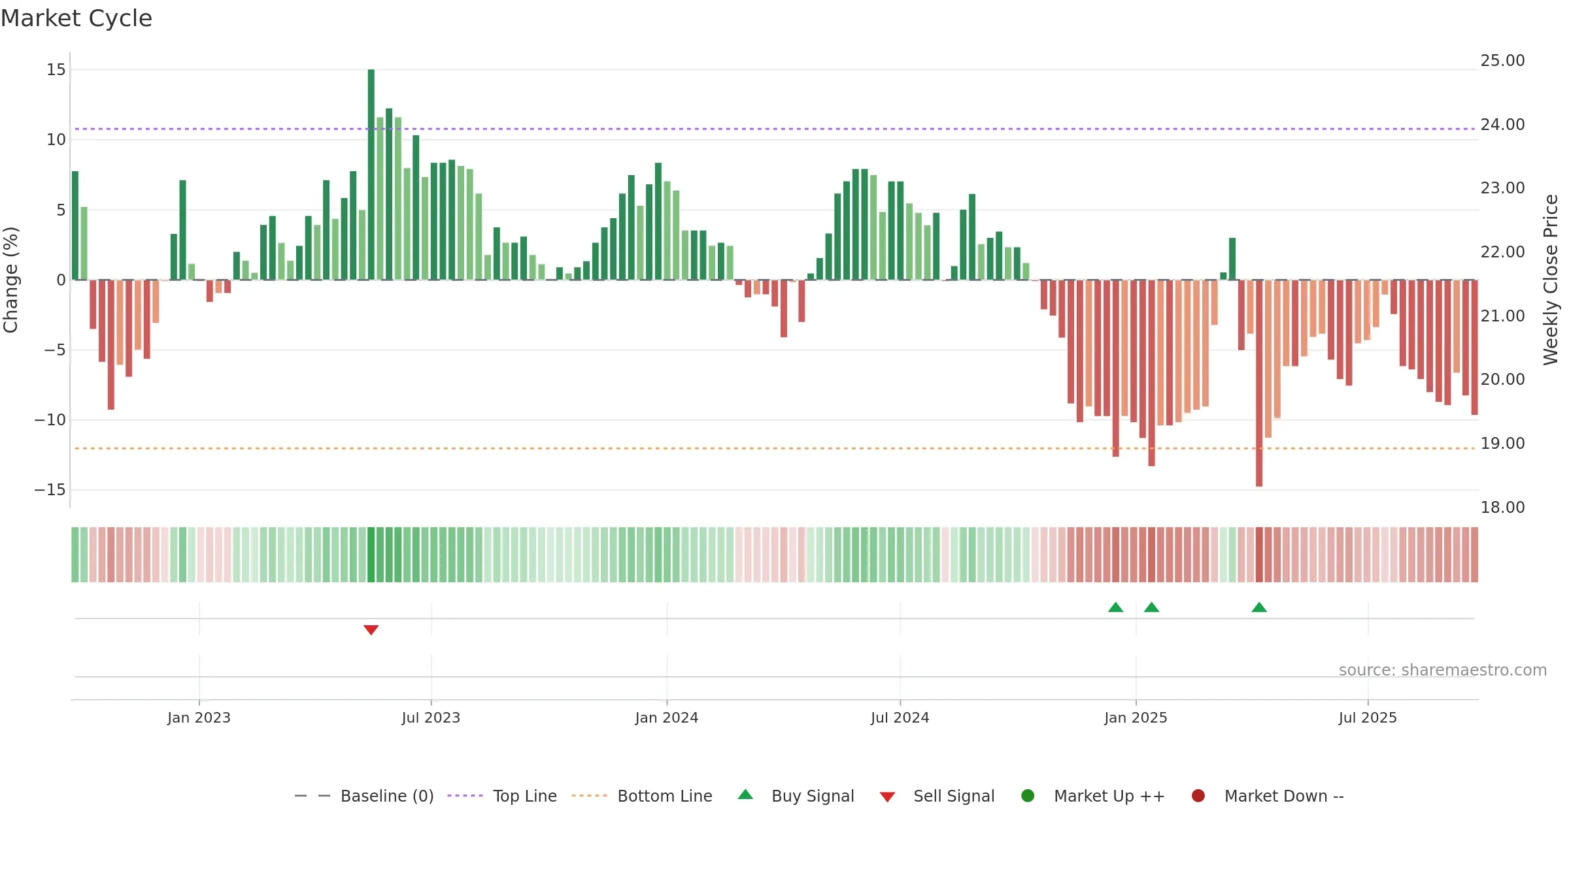Viewport: 1569px width, 882px height.
Task: Click the tallest green bar reaching 15 percent
Action: click(x=371, y=174)
